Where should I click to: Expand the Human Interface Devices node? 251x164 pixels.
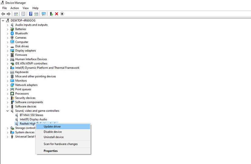click(x=7, y=59)
